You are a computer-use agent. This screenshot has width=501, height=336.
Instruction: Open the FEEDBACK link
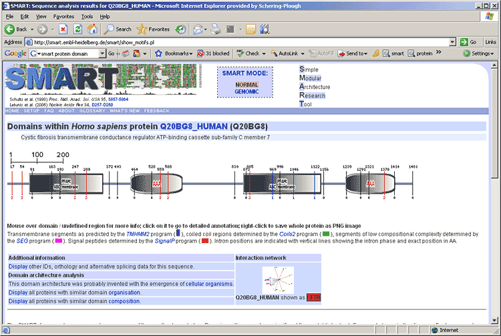click(x=156, y=111)
